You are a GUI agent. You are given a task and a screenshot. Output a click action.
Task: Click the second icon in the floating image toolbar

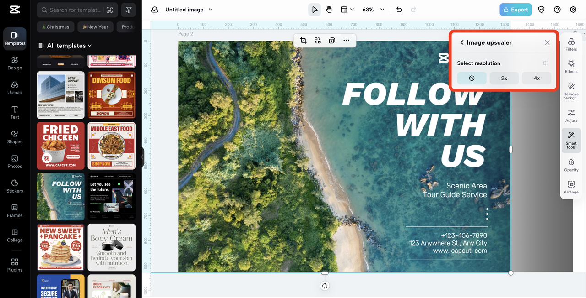coord(318,40)
